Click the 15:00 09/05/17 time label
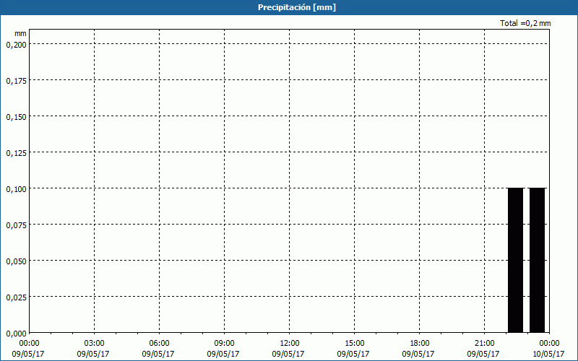Image resolution: width=578 pixels, height=361 pixels. tap(354, 349)
